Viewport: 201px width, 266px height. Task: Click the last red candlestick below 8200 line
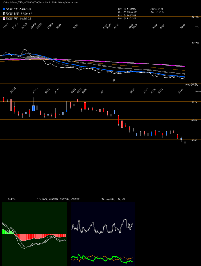pyautogui.click(x=185, y=143)
